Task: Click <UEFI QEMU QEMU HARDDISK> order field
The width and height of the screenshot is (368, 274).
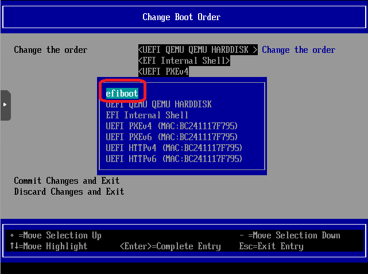Action: [198, 50]
